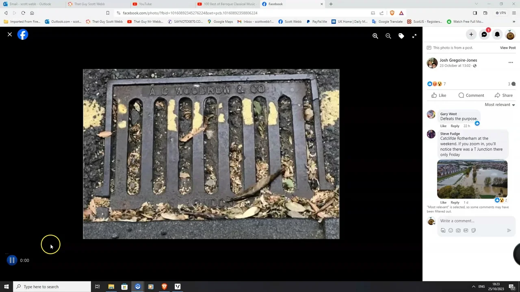Open the Brave Rewards triangle icon
Viewport: 520px width, 292px height.
click(401, 13)
